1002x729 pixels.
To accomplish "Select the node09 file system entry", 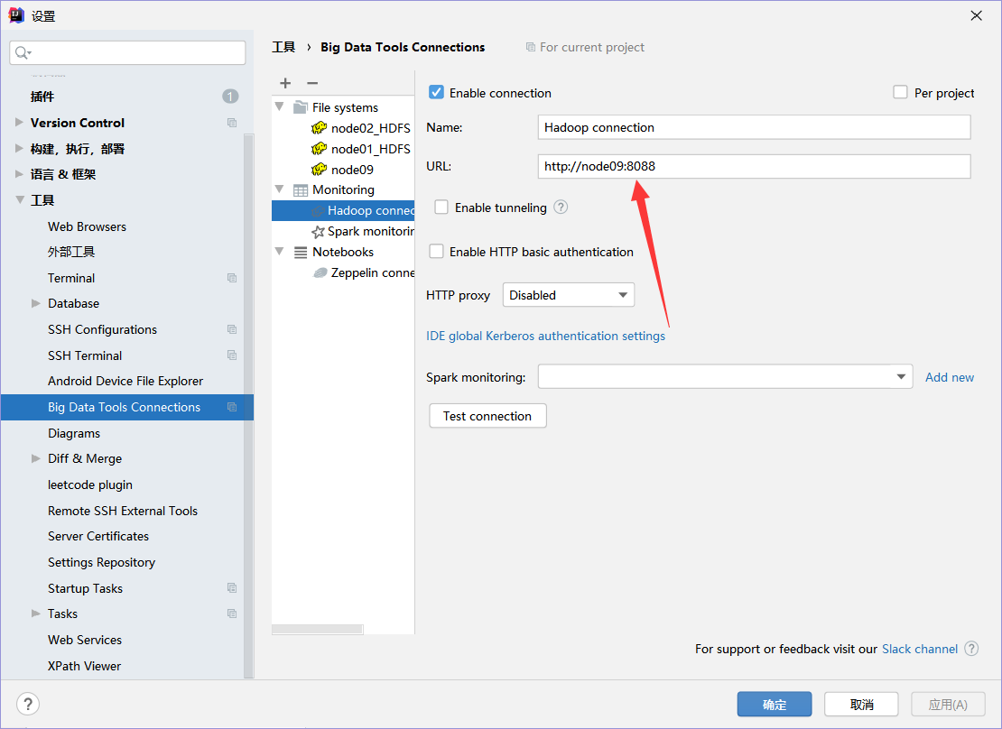I will [351, 170].
